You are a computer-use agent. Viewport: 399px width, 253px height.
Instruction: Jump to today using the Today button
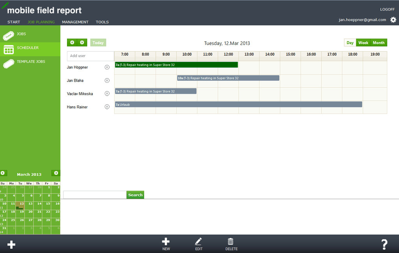tap(98, 42)
